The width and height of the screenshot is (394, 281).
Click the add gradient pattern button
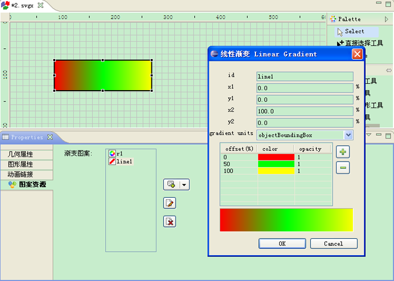pyautogui.click(x=172, y=185)
